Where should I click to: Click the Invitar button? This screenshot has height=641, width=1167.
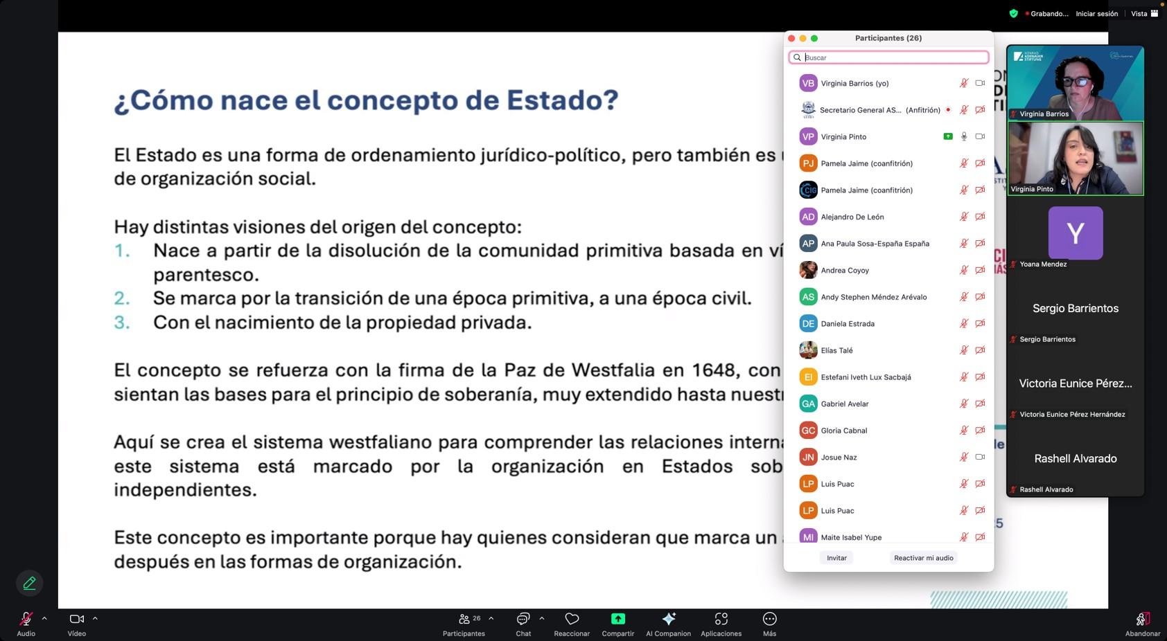836,558
